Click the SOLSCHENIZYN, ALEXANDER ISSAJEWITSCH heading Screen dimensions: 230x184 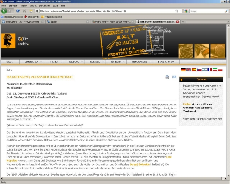(39, 77)
